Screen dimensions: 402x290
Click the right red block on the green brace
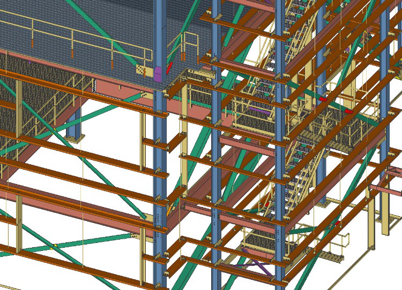click(x=349, y=111)
